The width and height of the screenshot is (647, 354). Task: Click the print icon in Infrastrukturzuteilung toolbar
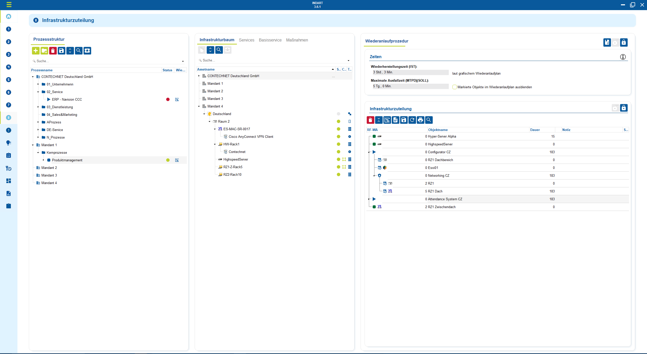coord(420,120)
